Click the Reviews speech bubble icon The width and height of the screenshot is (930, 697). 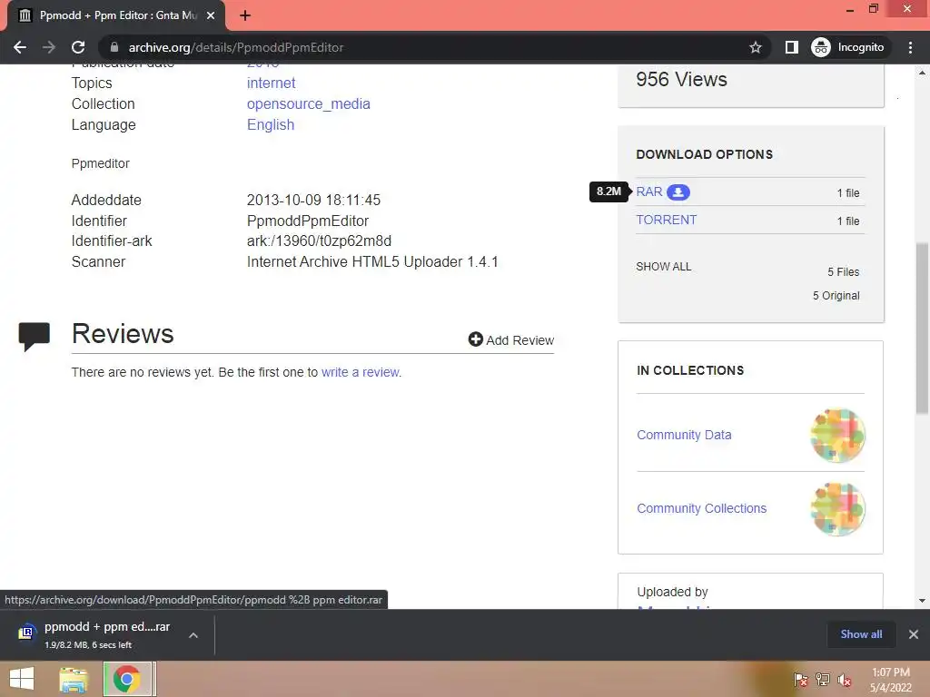pyautogui.click(x=35, y=336)
